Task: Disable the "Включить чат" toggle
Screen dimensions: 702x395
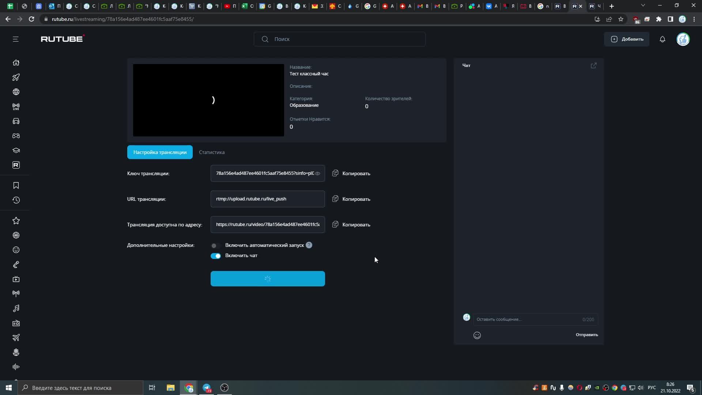Action: click(215, 256)
